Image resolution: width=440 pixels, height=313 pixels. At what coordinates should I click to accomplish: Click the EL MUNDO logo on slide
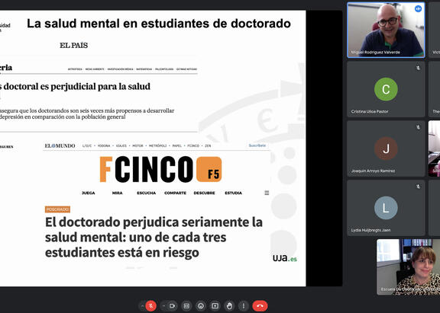(60, 145)
